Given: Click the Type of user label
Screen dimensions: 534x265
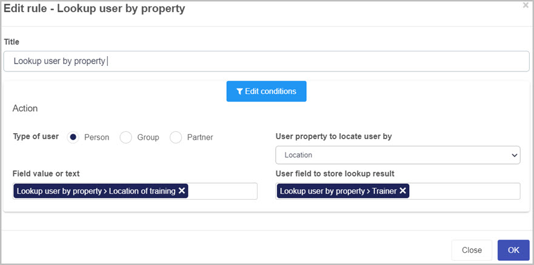Looking at the screenshot, I should (x=36, y=136).
